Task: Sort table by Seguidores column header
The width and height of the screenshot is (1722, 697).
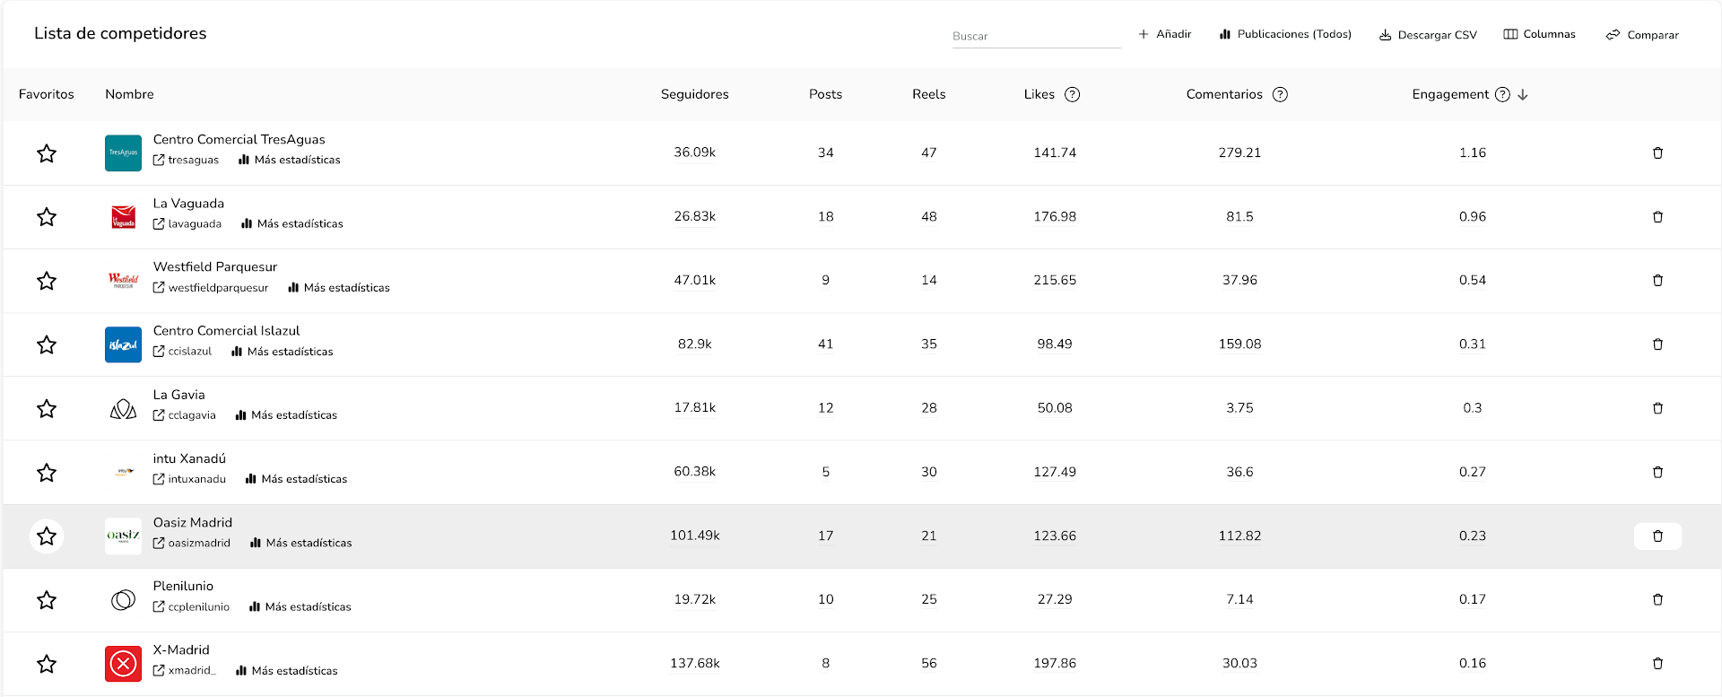Action: 694,94
